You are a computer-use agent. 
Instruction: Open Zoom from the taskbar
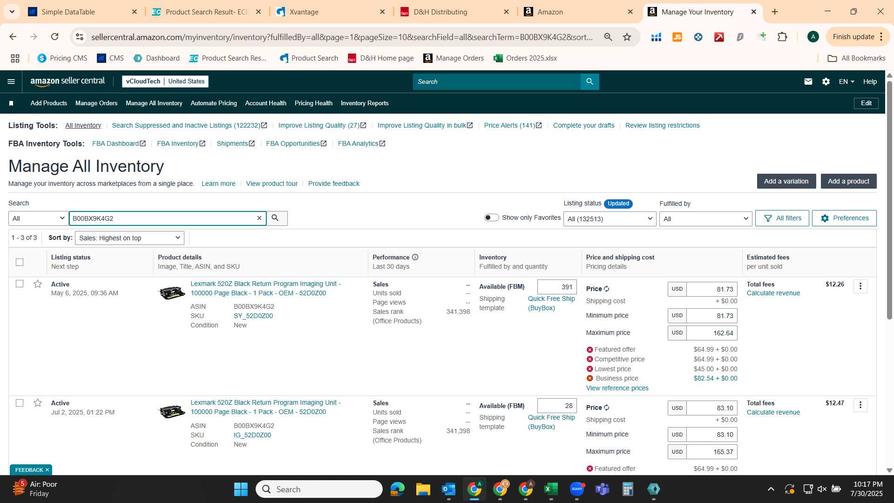click(577, 489)
